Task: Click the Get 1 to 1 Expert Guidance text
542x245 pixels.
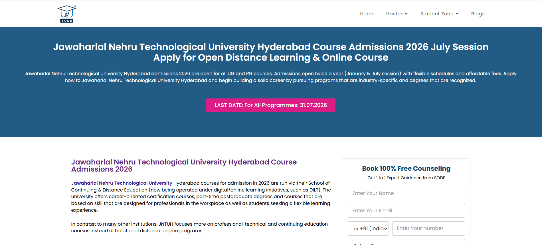Action: point(406,178)
